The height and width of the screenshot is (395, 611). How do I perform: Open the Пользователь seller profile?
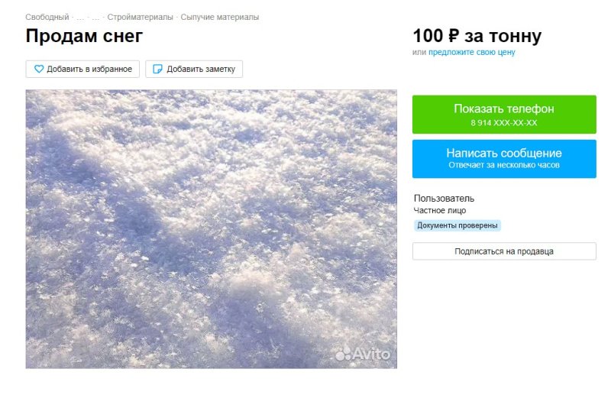[x=444, y=198]
